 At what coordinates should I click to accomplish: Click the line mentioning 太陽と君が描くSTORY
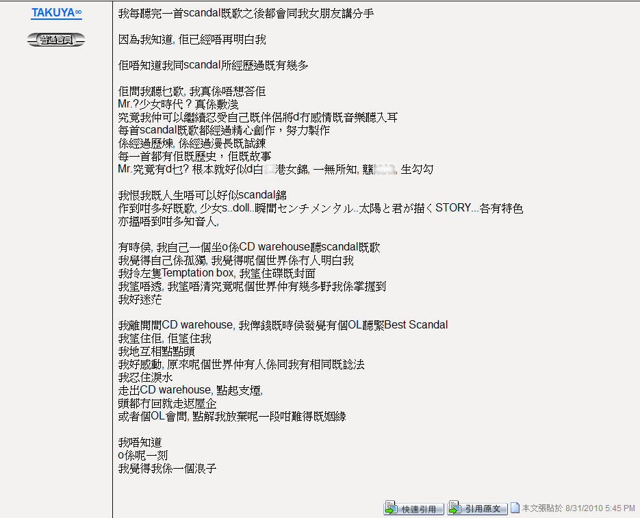320,208
